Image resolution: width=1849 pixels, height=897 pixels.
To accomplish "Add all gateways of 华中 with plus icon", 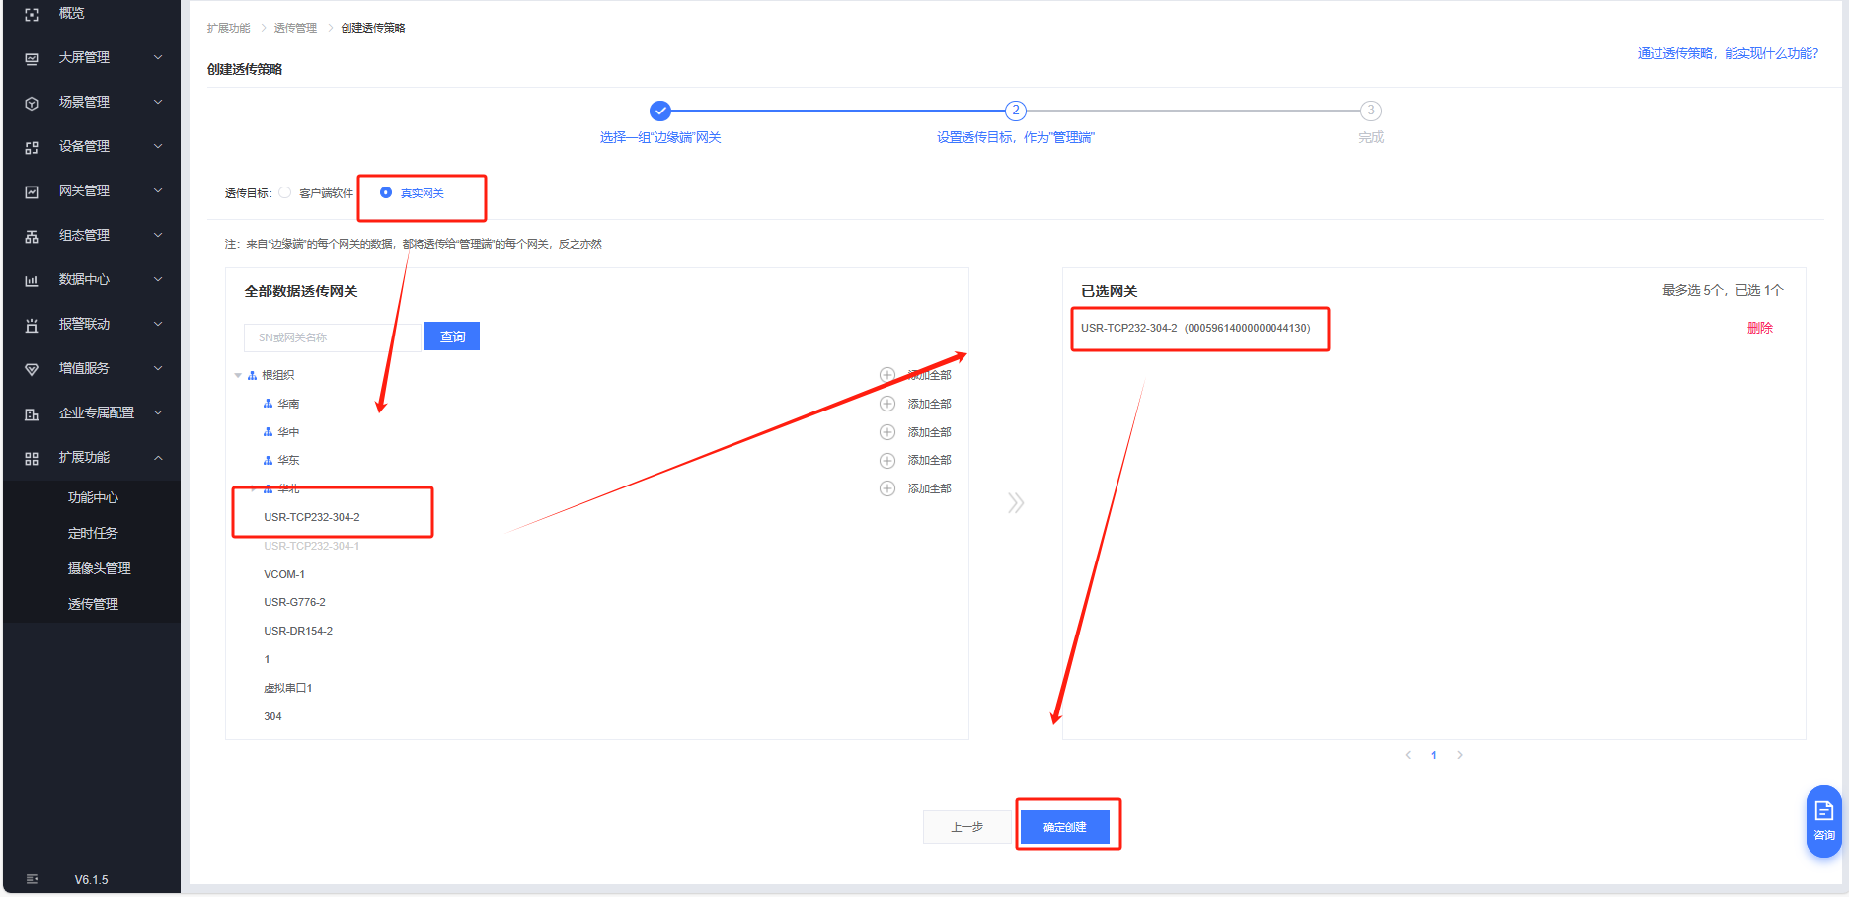I will click(887, 432).
